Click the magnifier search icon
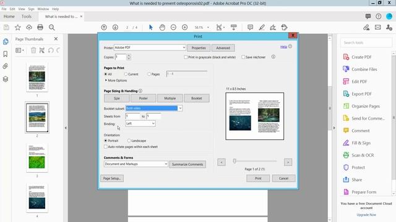396x222 pixels. [x=52, y=27]
